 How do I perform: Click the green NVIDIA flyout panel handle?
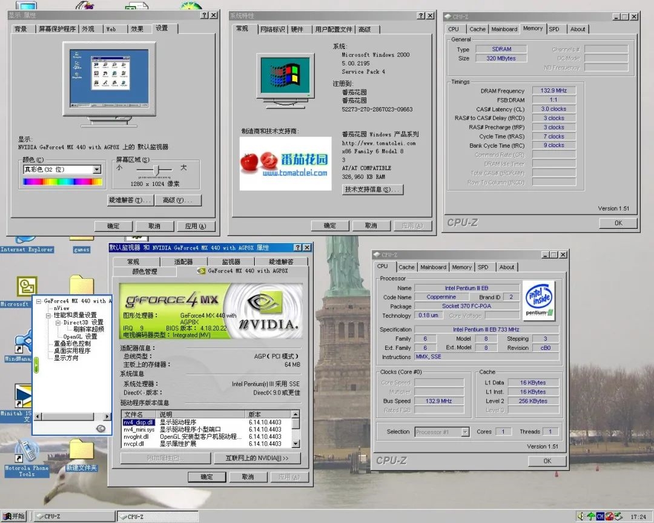36,366
